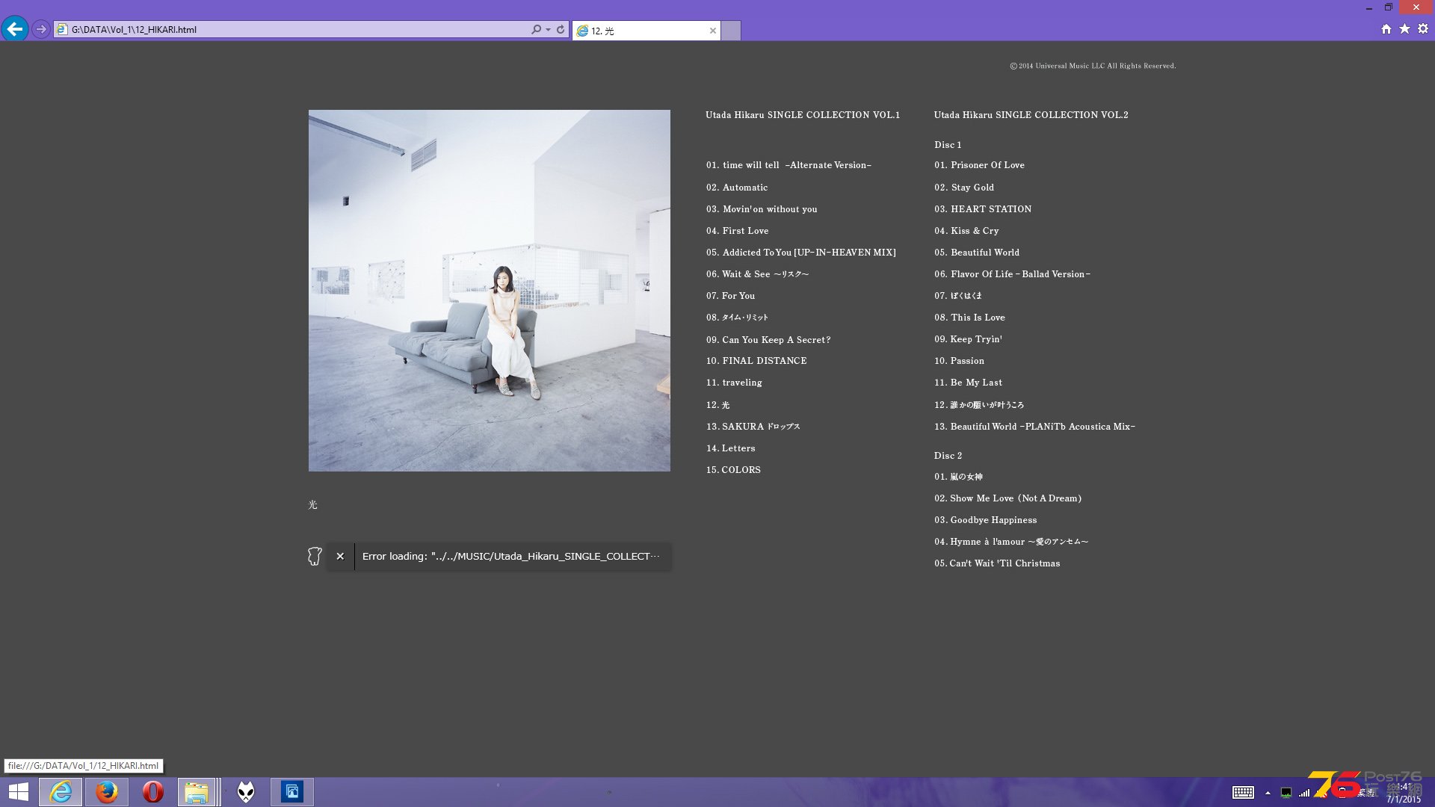Open track "02. Automatic"
Screen dimensions: 1435x807
737,188
